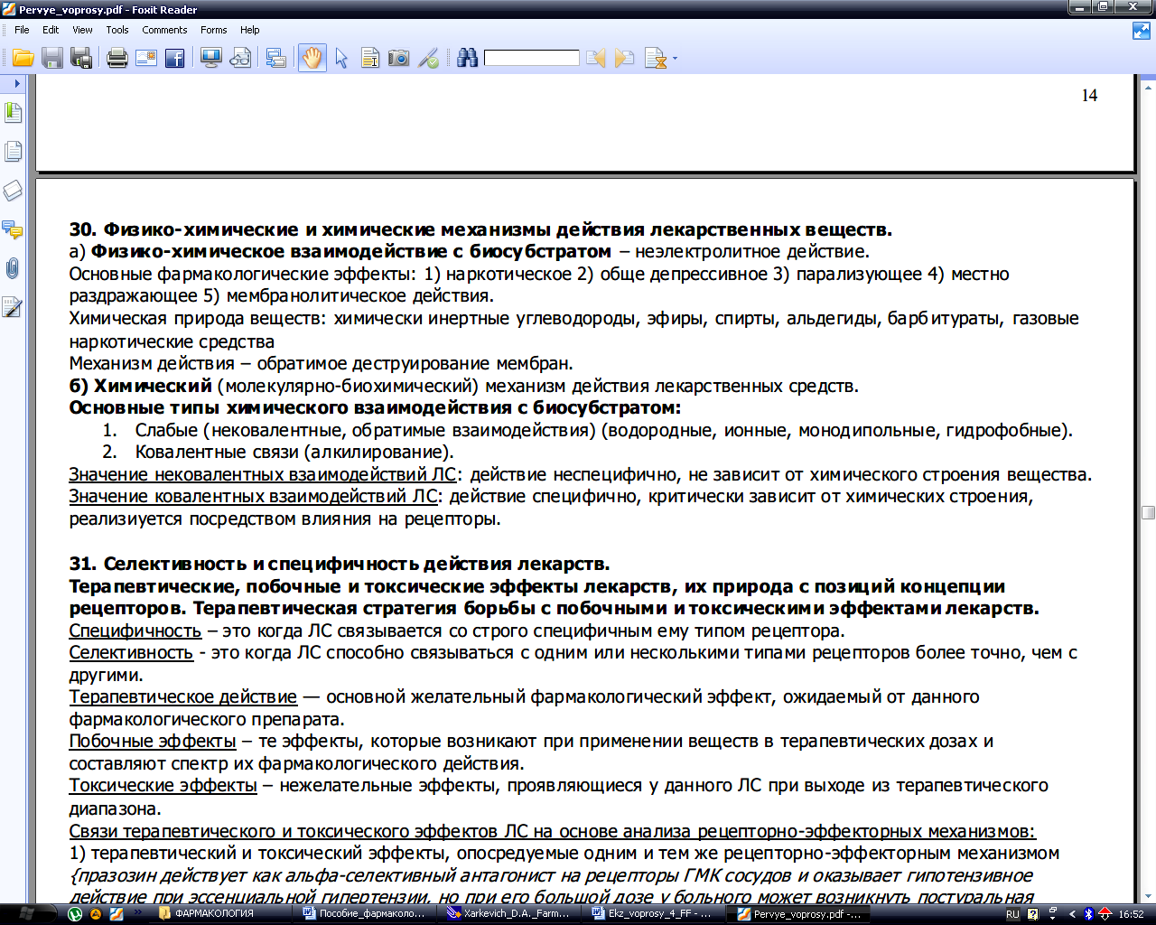
Task: Activate the Snapshot camera tool
Action: (x=398, y=59)
